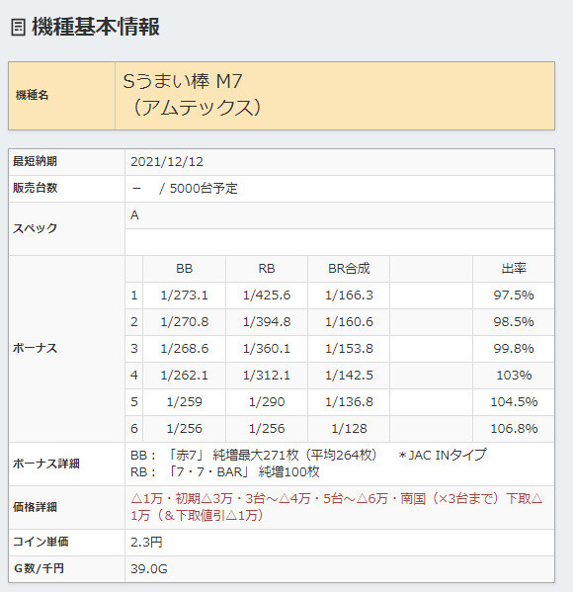The width and height of the screenshot is (573, 592).
Task: Click the 最短納期 row label
Action: click(36, 162)
